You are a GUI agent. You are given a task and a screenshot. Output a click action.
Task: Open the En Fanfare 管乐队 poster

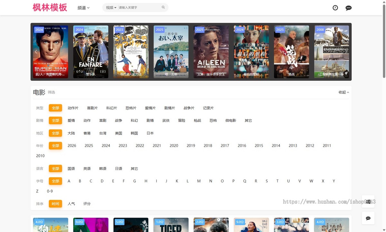click(x=91, y=52)
